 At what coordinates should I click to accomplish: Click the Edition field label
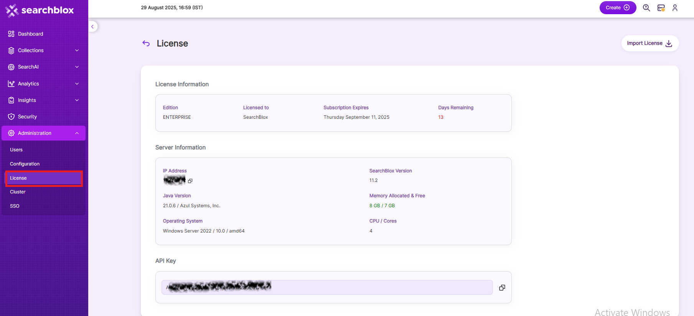170,108
